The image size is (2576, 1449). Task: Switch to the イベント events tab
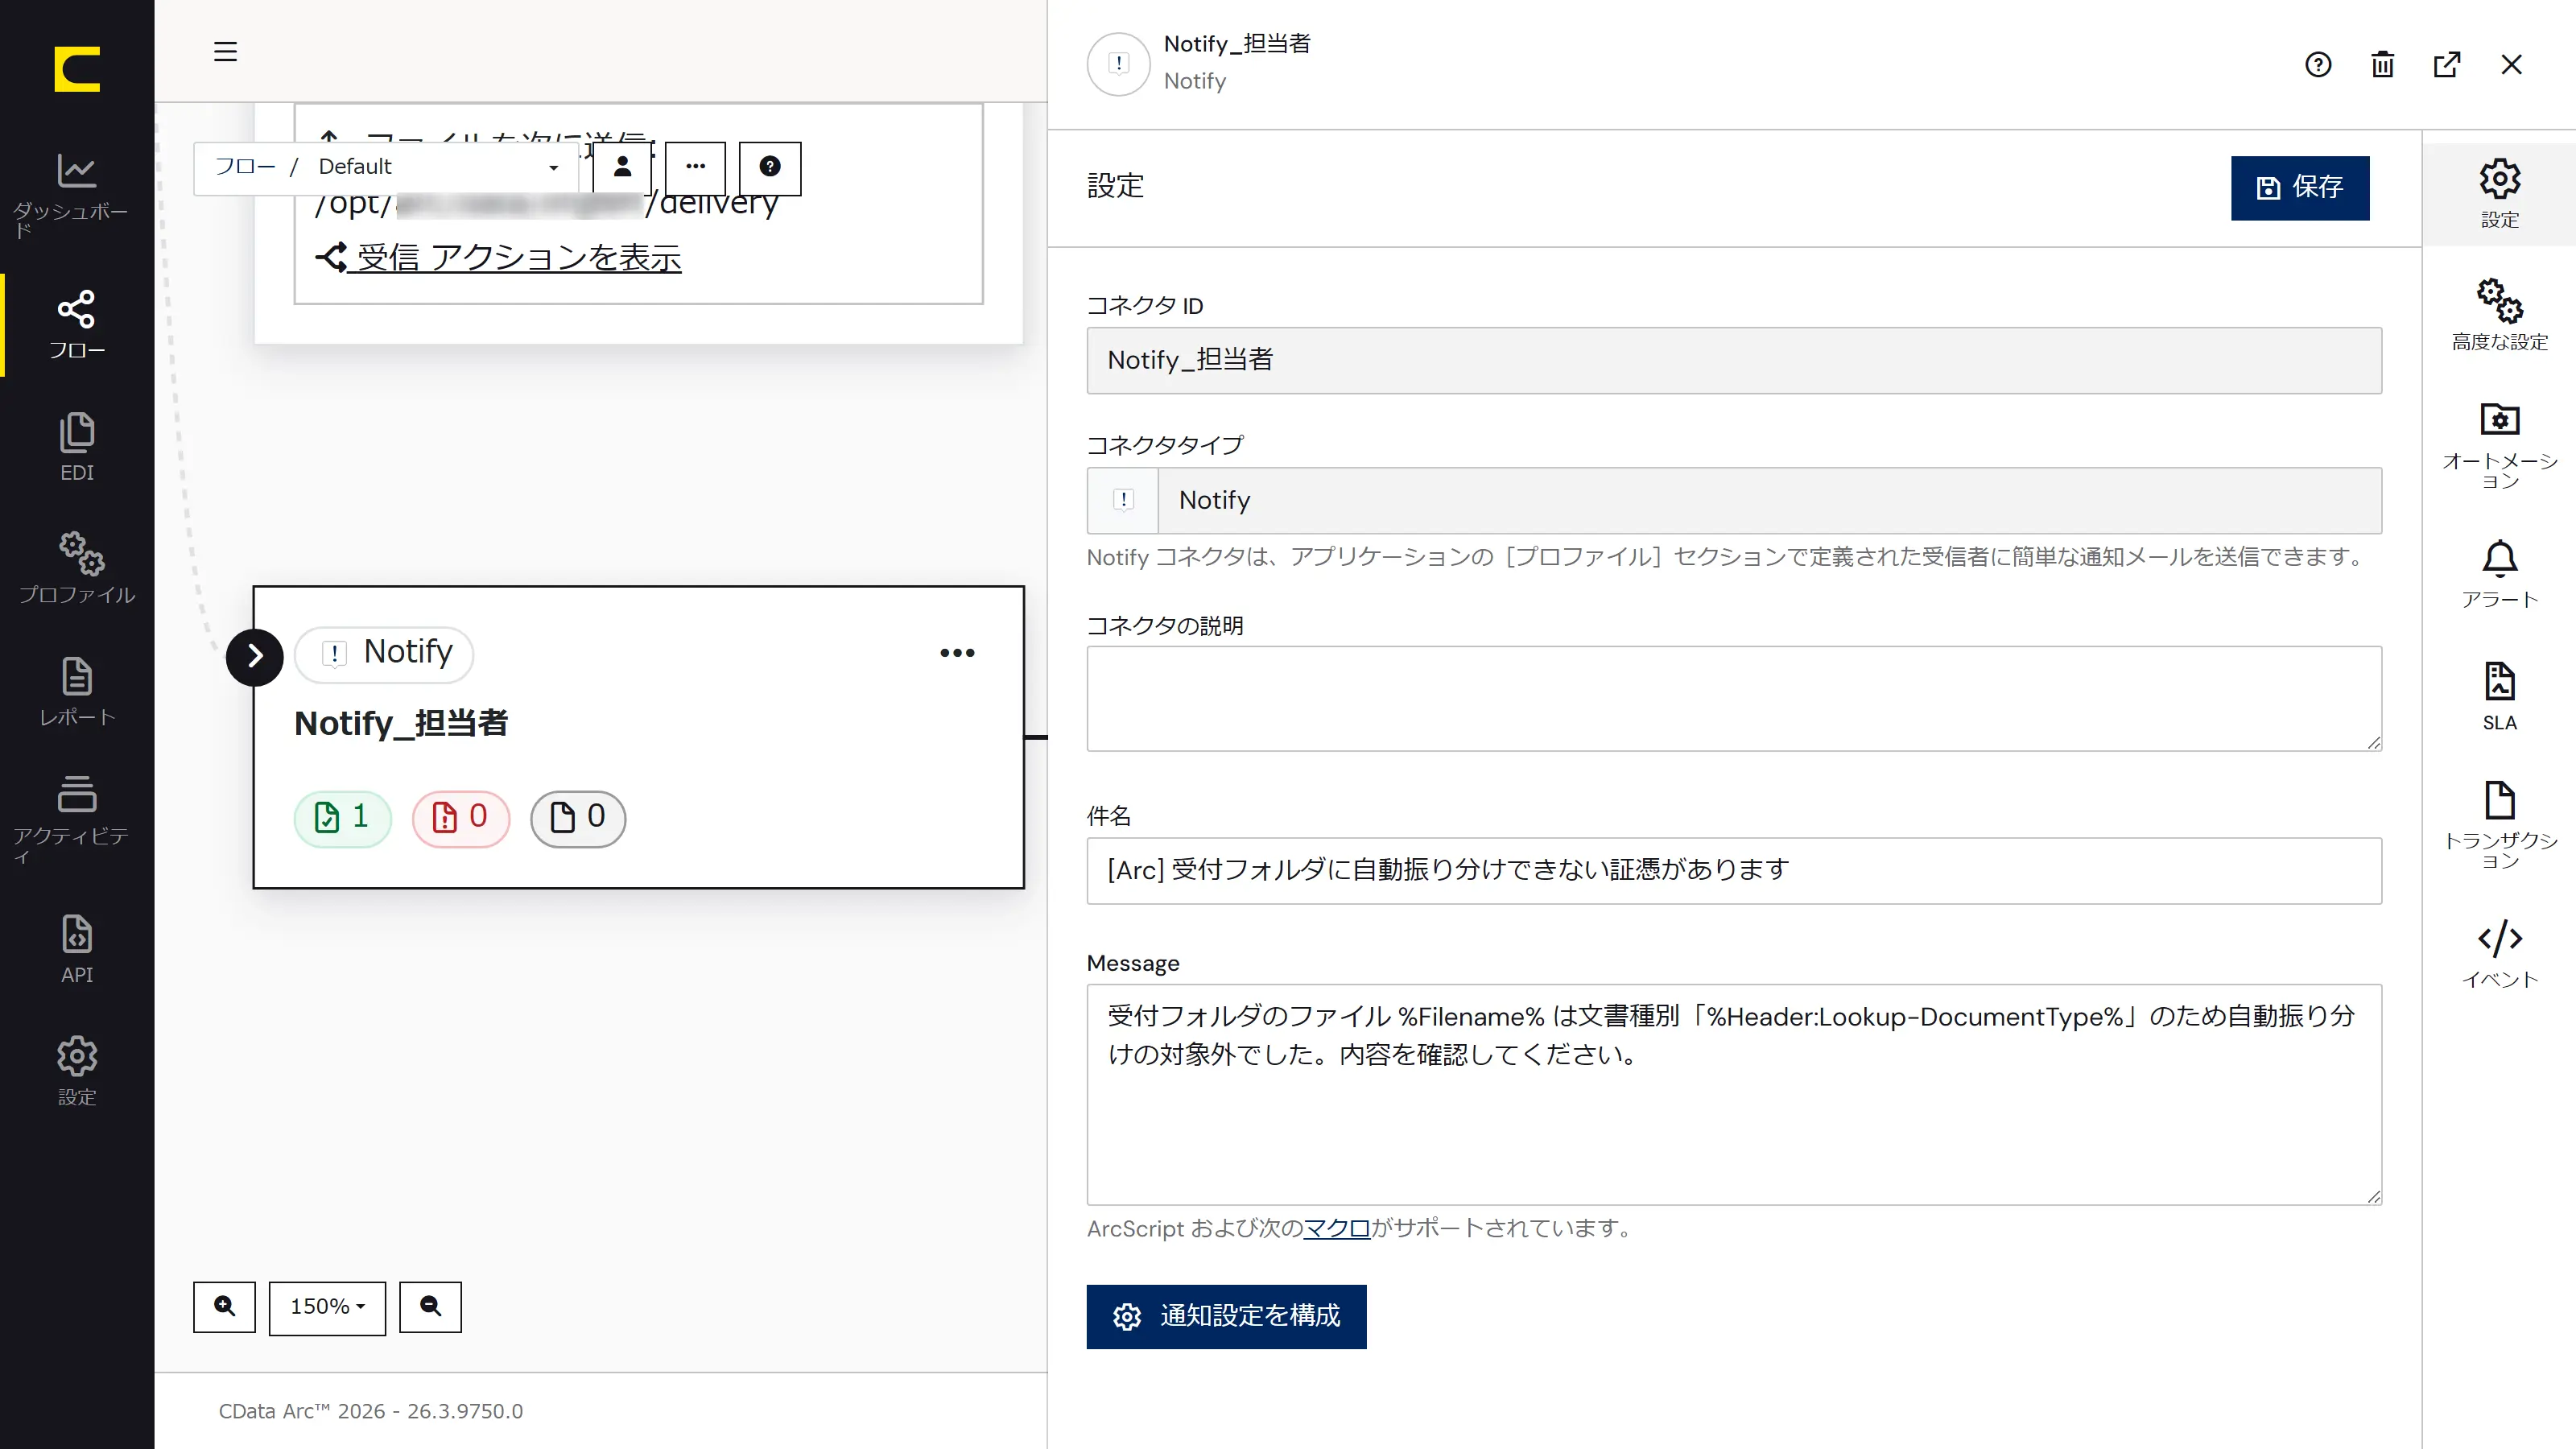tap(2499, 954)
